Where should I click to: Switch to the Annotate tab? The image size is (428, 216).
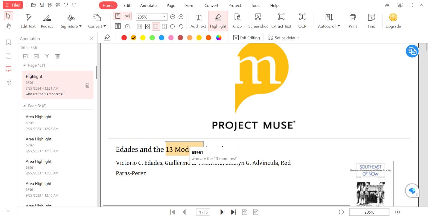click(x=148, y=5)
